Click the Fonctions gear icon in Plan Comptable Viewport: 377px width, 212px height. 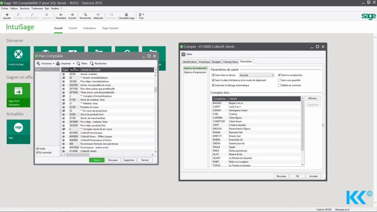[38, 64]
